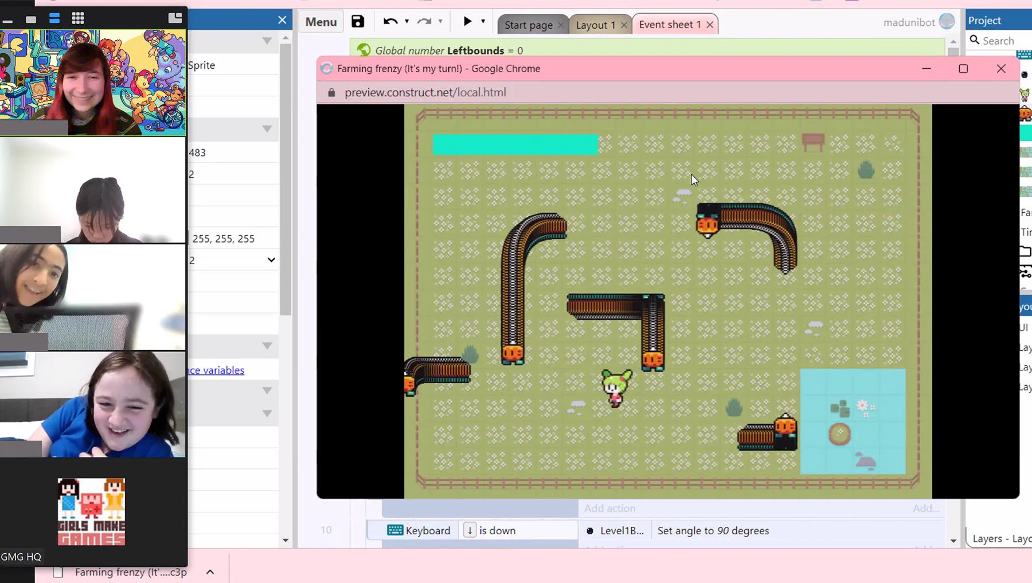The height and width of the screenshot is (583, 1032).
Task: Click the Set angle to 90 degrees action
Action: click(713, 531)
